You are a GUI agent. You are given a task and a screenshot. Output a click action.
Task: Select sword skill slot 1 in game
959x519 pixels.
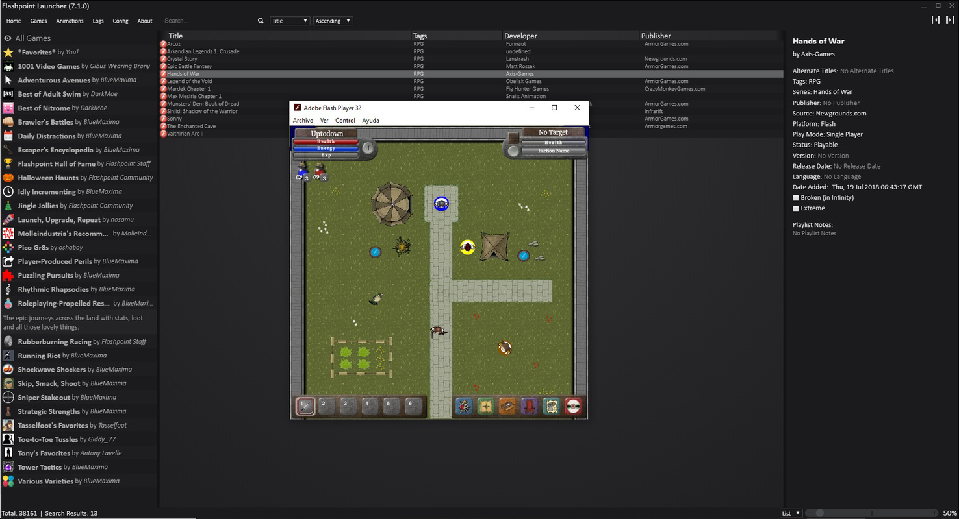click(305, 406)
